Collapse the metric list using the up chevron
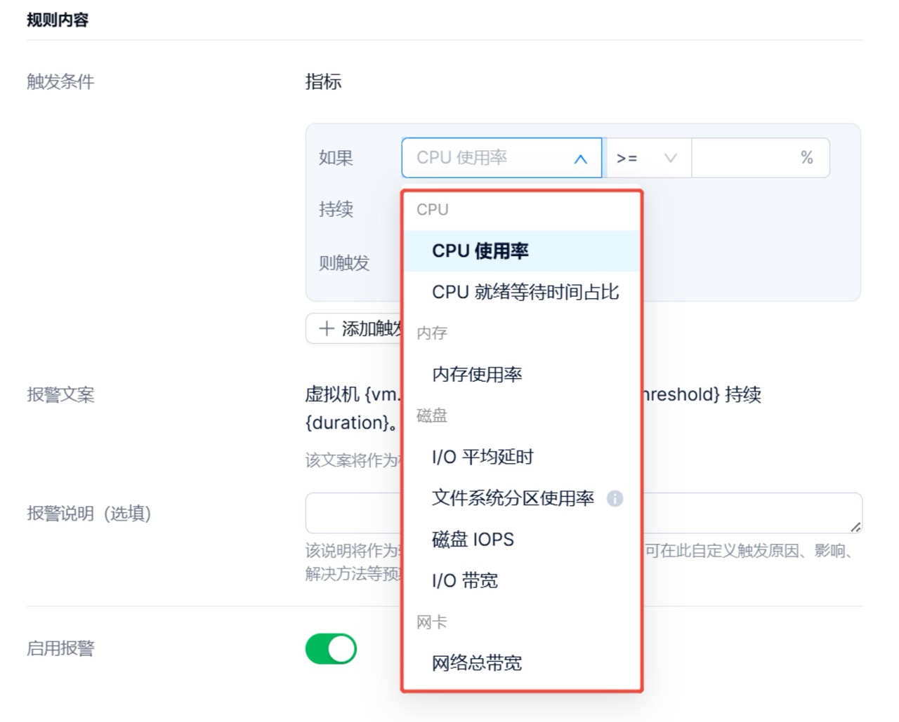 pyautogui.click(x=580, y=159)
